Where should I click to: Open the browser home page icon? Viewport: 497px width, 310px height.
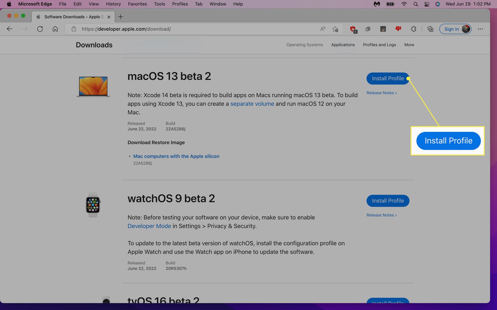coord(55,29)
